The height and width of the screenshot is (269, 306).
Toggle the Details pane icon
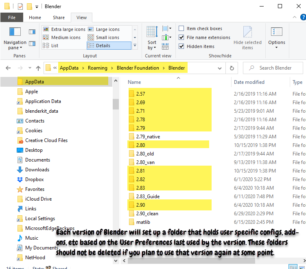pos(32,43)
